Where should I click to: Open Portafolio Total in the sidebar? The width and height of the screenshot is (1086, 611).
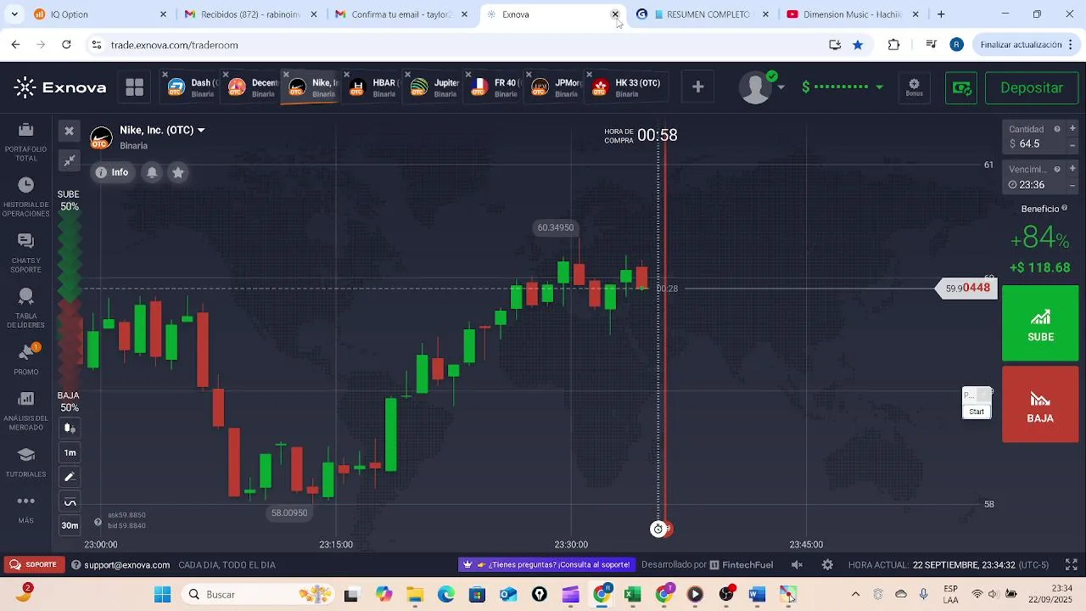point(26,141)
